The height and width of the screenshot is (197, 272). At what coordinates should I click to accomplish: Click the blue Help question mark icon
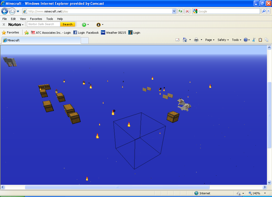tap(245, 40)
